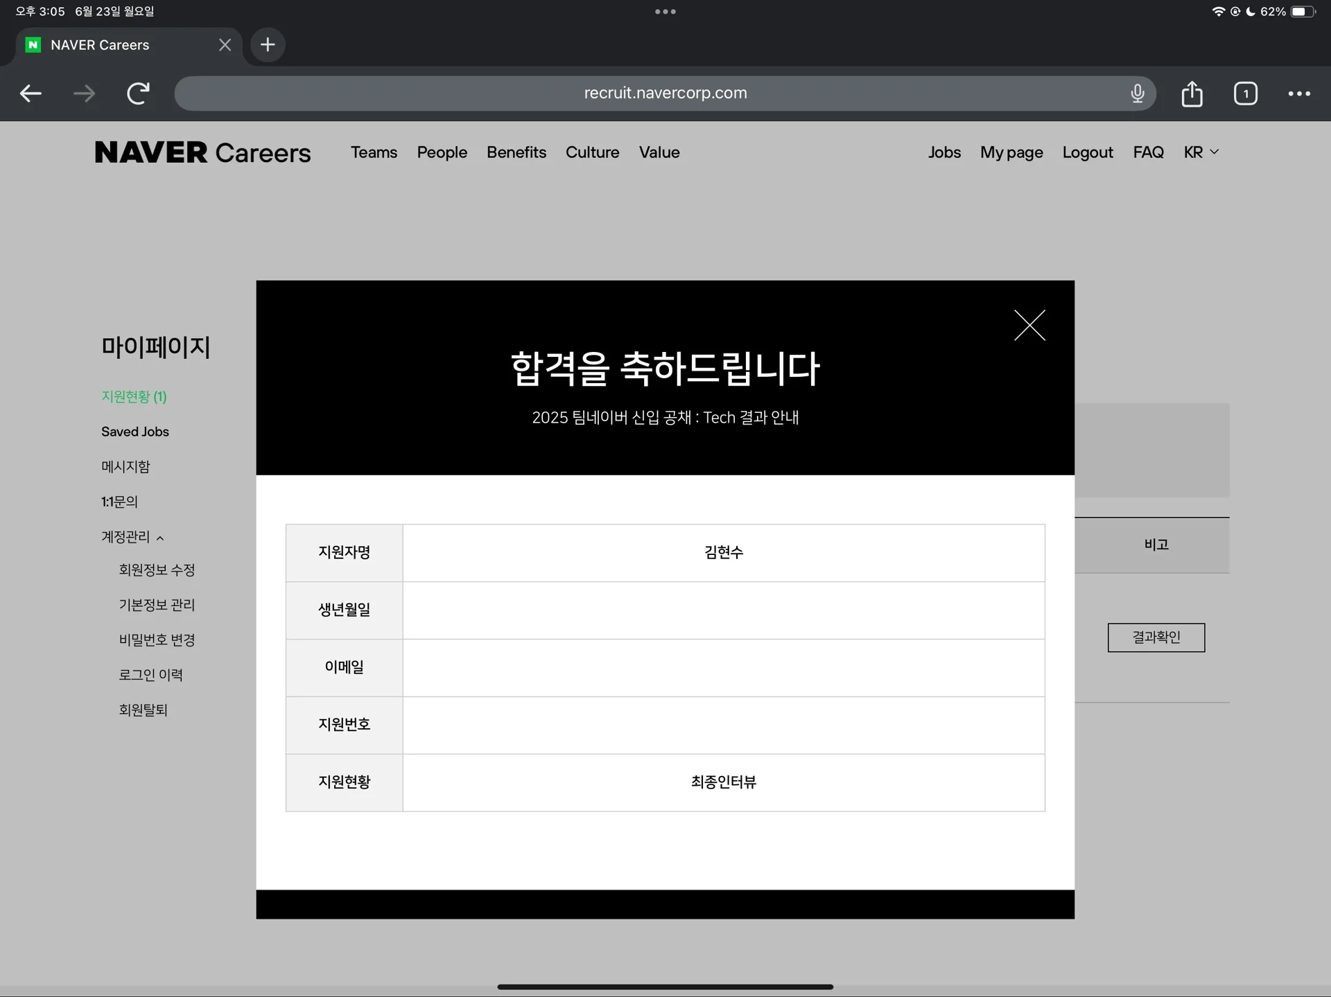Click the Logout link
This screenshot has width=1331, height=997.
coord(1088,152)
